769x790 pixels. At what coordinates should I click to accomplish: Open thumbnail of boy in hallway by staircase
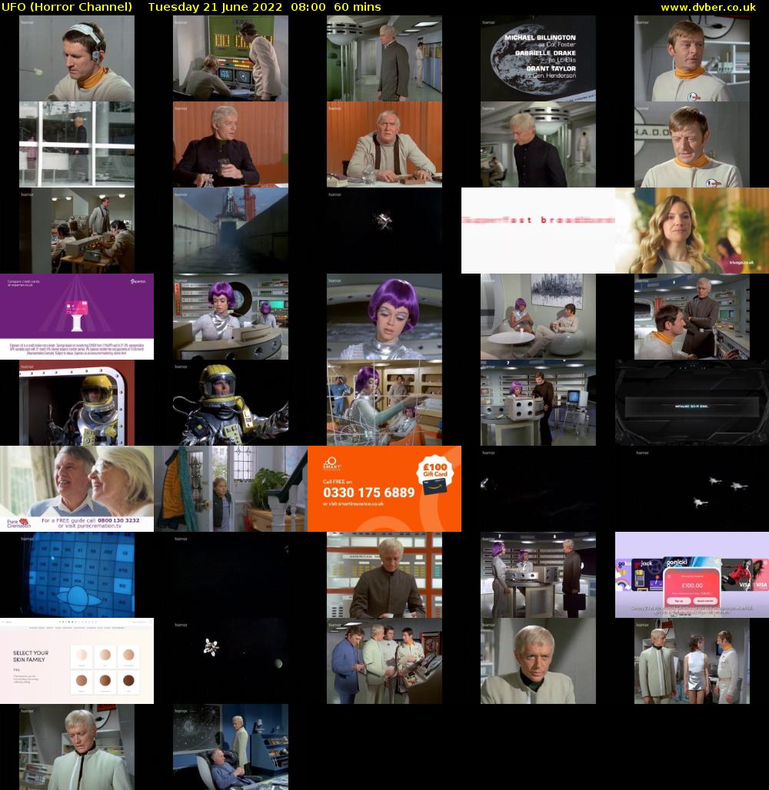pos(231,490)
